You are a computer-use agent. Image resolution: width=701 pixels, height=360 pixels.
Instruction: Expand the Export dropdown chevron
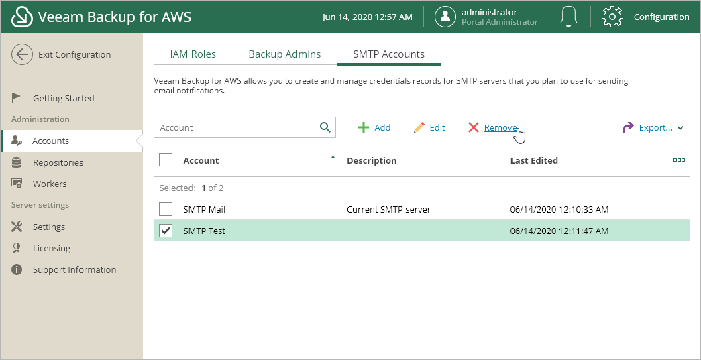[x=680, y=128]
